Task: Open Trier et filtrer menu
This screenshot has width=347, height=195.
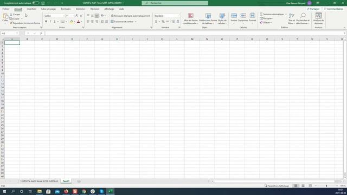Action: tap(292, 18)
